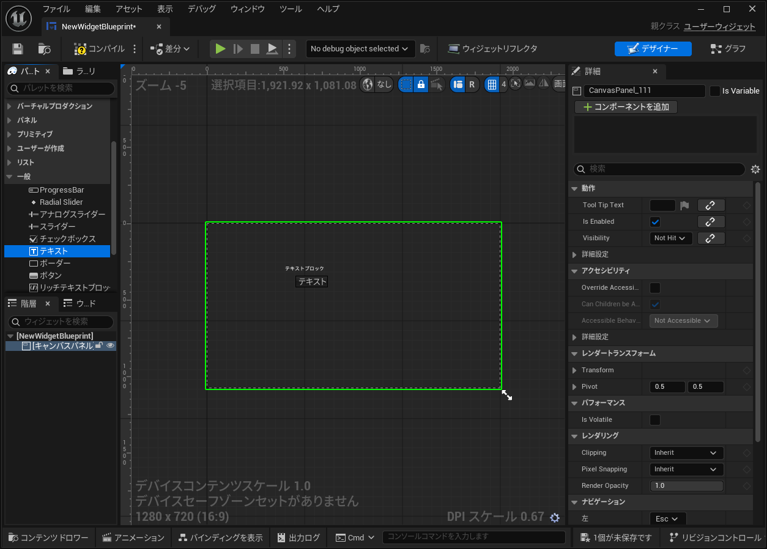
Task: Toggle dashed outline view icon
Action: [x=406, y=84]
